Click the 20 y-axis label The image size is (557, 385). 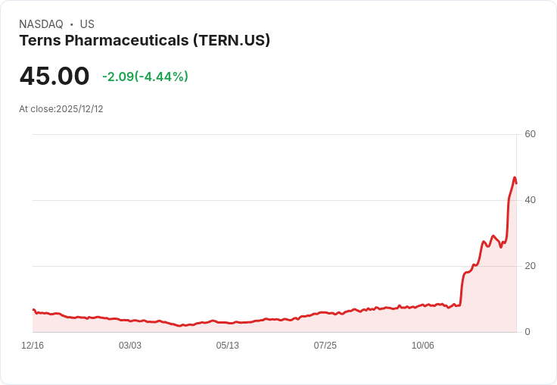click(x=530, y=266)
